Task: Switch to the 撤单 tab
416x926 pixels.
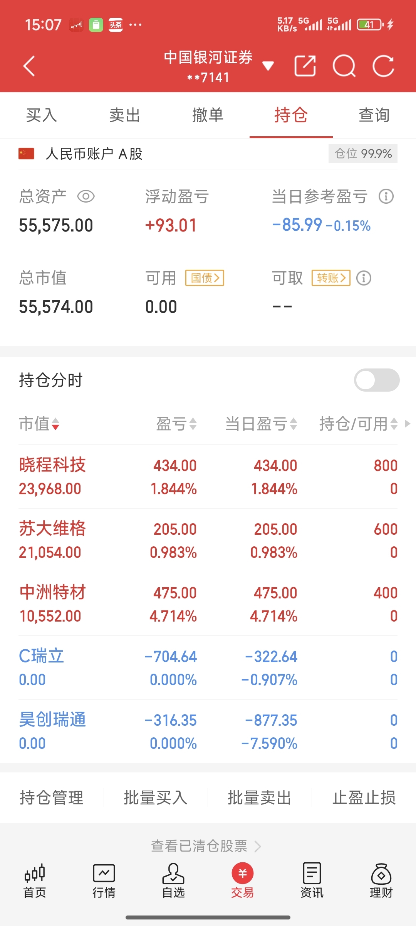Action: (208, 115)
